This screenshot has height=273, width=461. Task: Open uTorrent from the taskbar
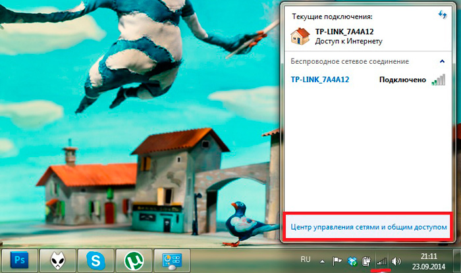(x=134, y=260)
